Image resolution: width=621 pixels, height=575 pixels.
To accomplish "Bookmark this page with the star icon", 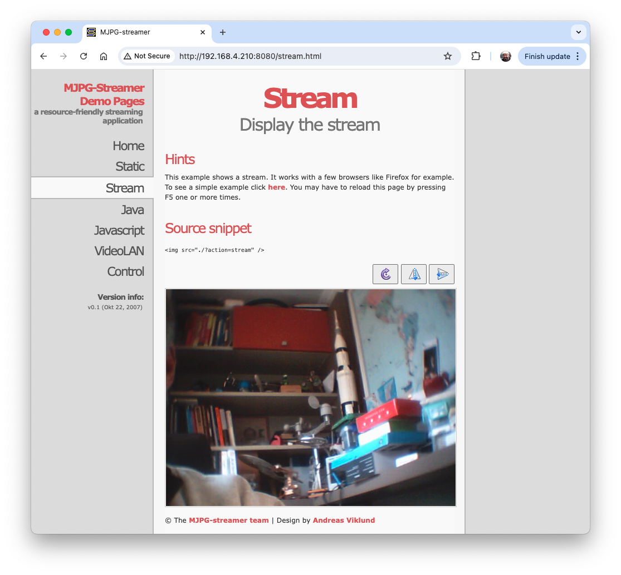I will point(448,56).
